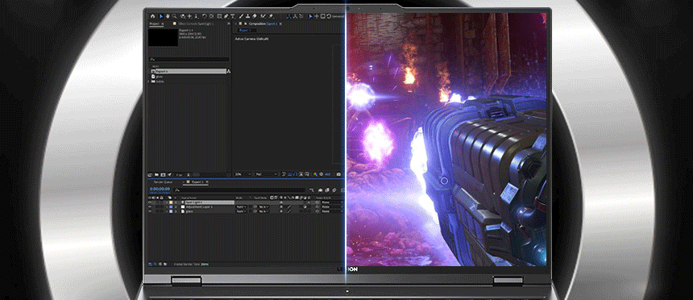The height and width of the screenshot is (300, 693).
Task: Select the Clone Stamp tool
Action: [248, 16]
